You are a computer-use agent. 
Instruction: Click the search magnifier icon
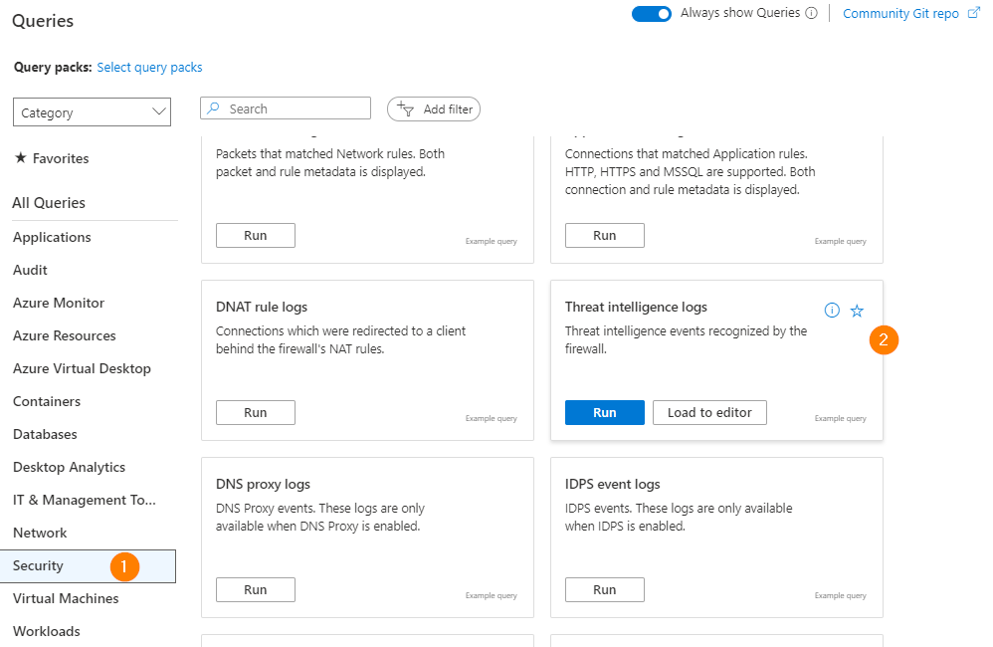213,108
